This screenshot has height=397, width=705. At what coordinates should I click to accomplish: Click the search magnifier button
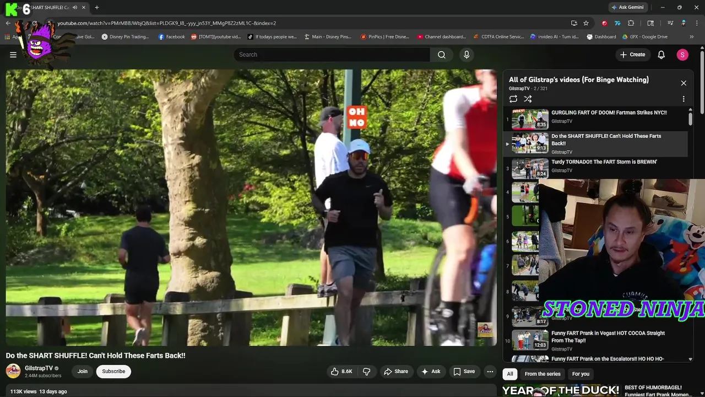pyautogui.click(x=442, y=55)
